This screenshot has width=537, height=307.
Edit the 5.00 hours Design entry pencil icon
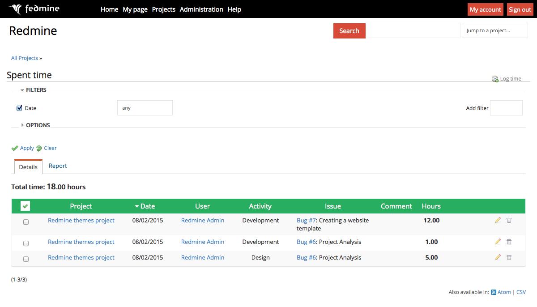pos(498,257)
